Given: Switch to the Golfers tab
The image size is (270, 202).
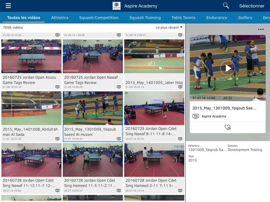Looking at the screenshot, I should tap(245, 18).
